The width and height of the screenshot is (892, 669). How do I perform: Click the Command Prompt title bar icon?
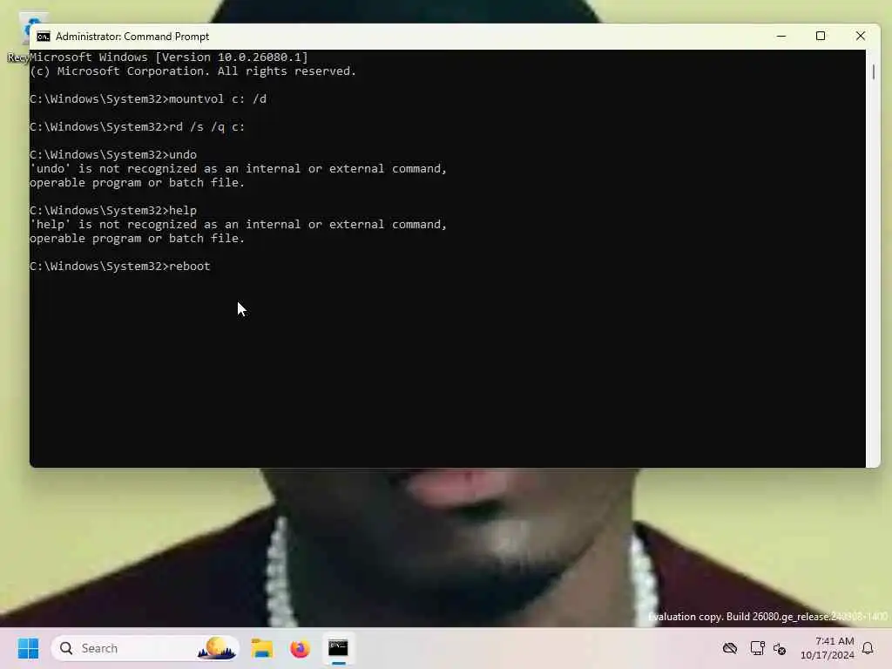44,37
